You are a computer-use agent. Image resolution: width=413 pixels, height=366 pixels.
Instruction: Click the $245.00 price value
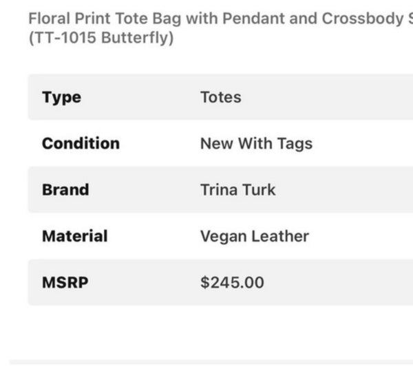click(x=232, y=283)
